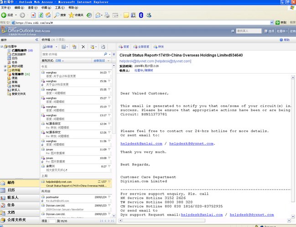Image resolution: width=296 pixels, height=227 pixels.
Task: Click the IE Forward arrow button
Action: pos(22,15)
